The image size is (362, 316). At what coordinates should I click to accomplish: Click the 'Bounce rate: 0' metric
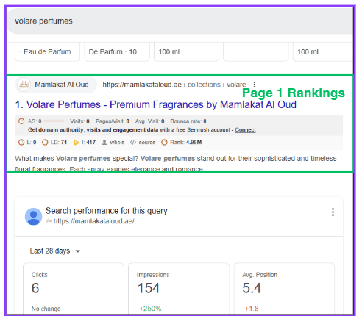pyautogui.click(x=188, y=121)
